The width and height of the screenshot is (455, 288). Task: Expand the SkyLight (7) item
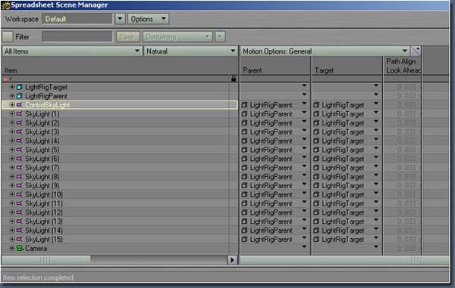[x=12, y=167]
